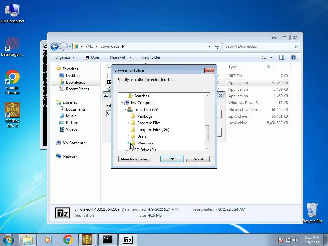
Task: Open My Computer desktop icon
Action: [12, 13]
